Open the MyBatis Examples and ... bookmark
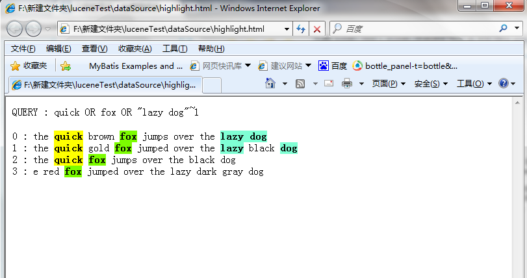This screenshot has height=278, width=527. click(135, 66)
